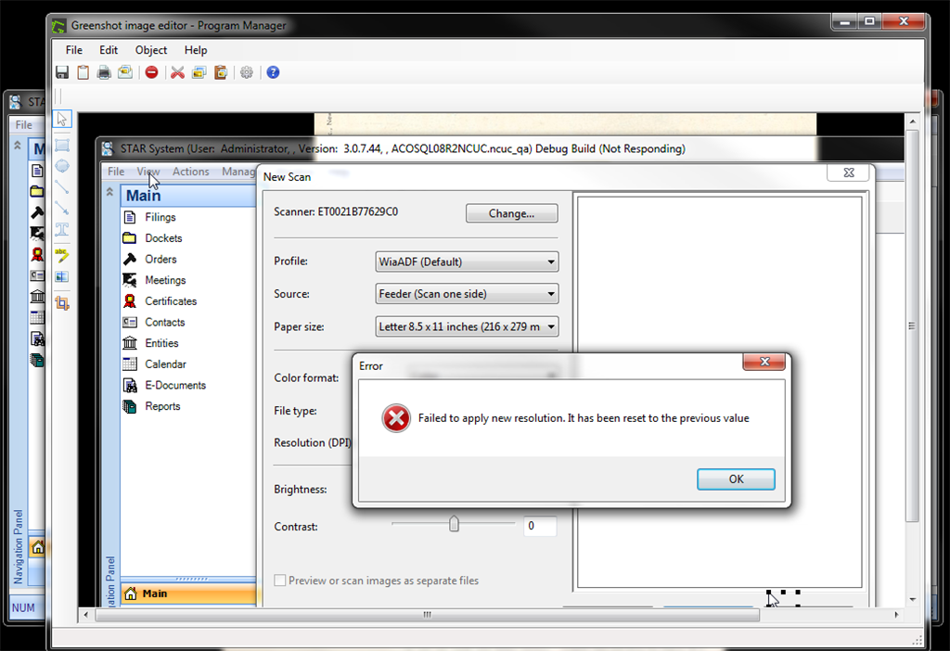The height and width of the screenshot is (651, 950).
Task: Enable preview or scan images as separate files
Action: point(280,580)
